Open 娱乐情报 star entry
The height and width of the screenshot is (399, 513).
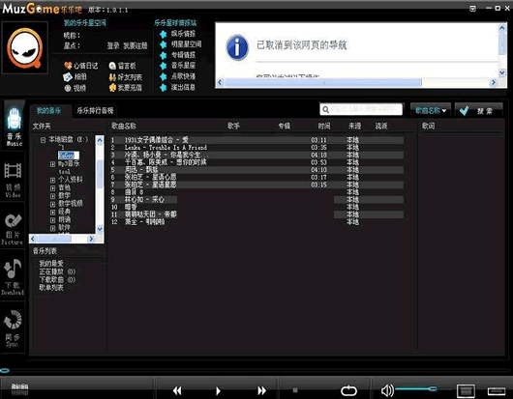point(178,34)
